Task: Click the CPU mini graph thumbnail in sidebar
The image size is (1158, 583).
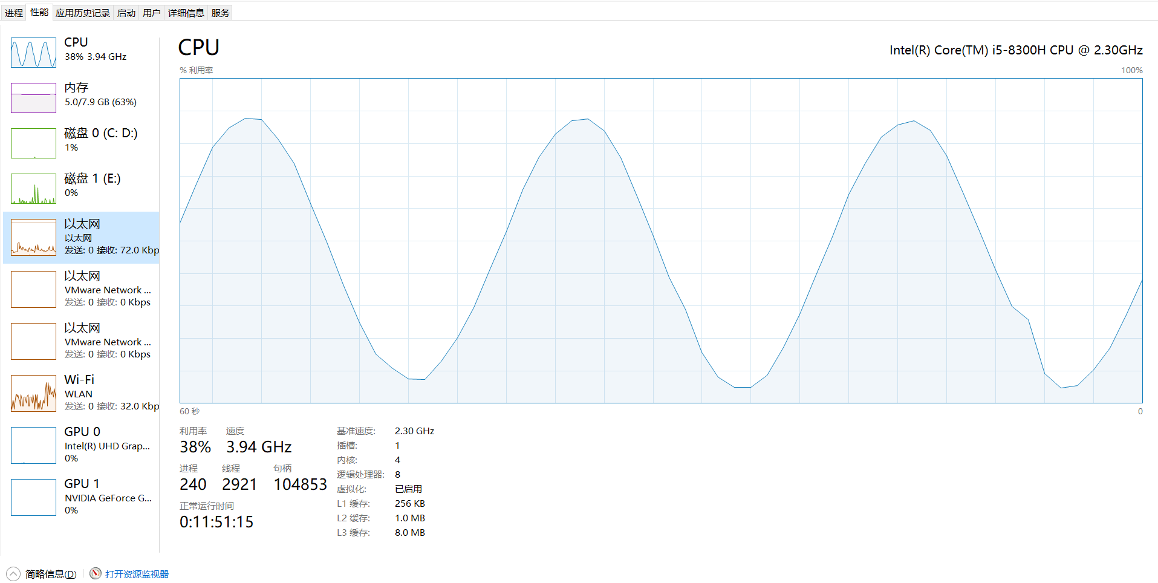Action: coord(33,53)
